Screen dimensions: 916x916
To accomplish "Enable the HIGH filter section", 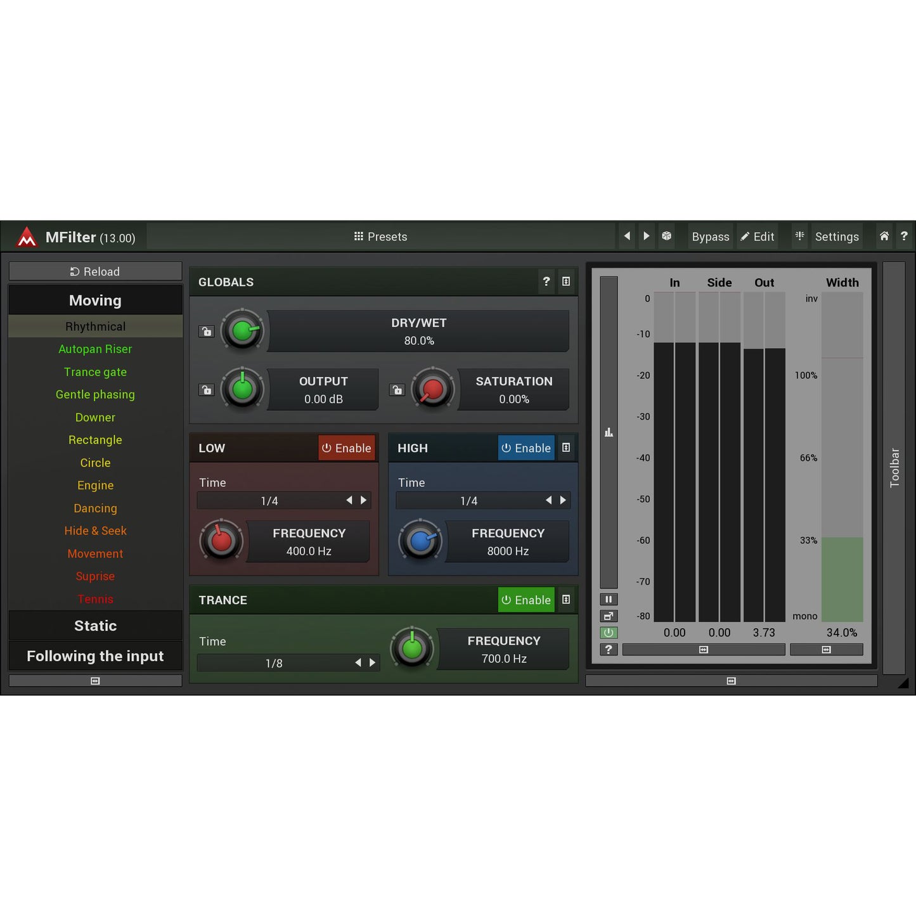I will point(526,448).
